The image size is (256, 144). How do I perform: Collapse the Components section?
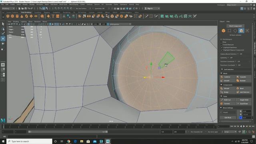221,85
